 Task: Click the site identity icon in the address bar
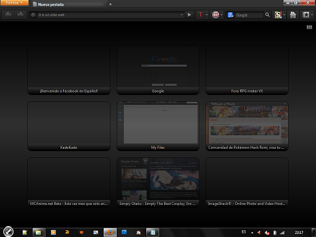(33, 15)
